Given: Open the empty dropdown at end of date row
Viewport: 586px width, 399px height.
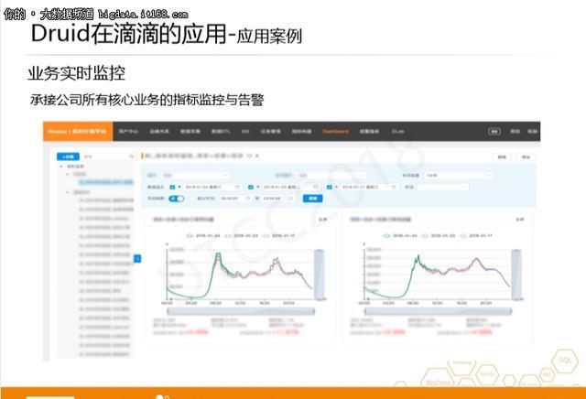Looking at the screenshot, I should [442, 187].
